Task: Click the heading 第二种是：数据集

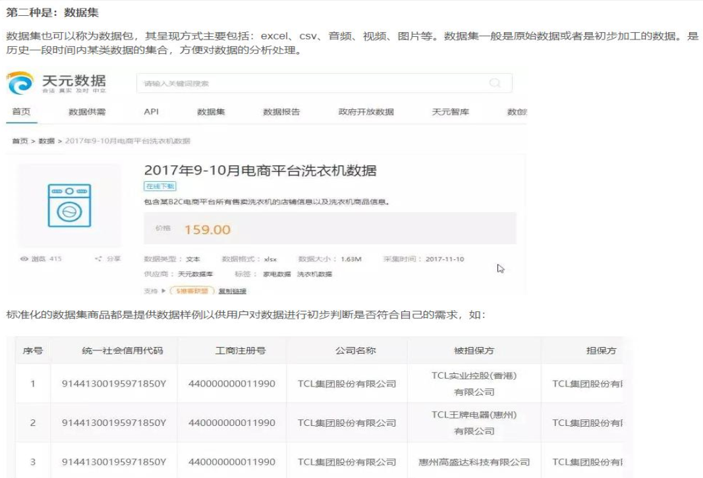Action: (x=52, y=13)
